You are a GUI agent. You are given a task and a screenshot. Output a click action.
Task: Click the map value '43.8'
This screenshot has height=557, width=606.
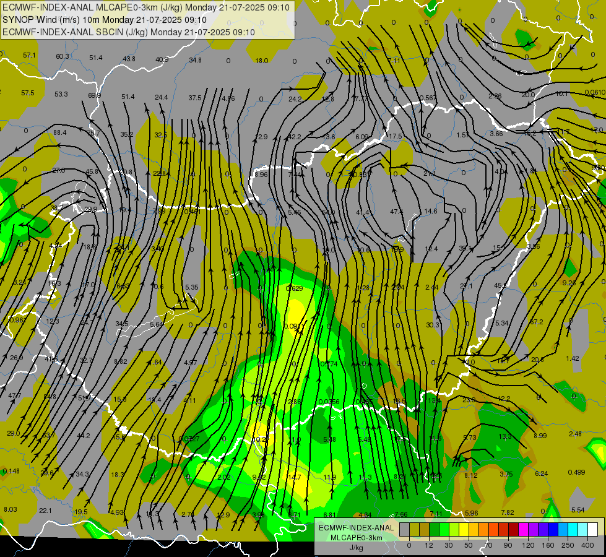click(129, 59)
